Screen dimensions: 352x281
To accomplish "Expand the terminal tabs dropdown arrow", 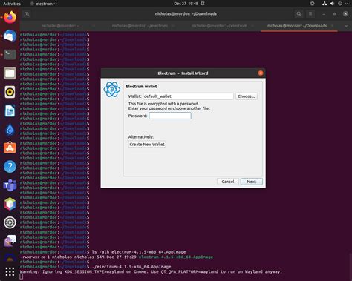I will pyautogui.click(x=346, y=26).
